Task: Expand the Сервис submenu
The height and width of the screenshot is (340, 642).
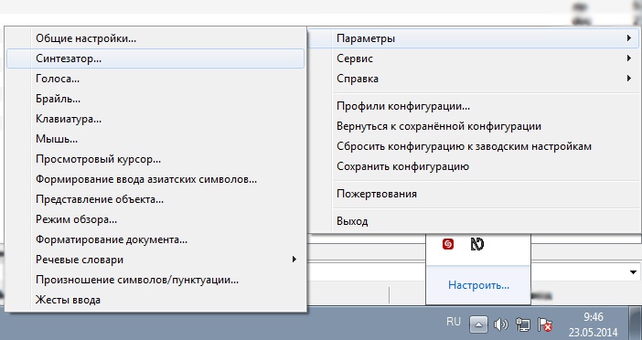Action: coord(485,58)
